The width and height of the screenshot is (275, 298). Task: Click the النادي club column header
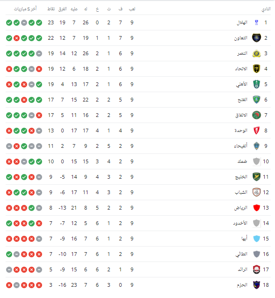point(266,9)
